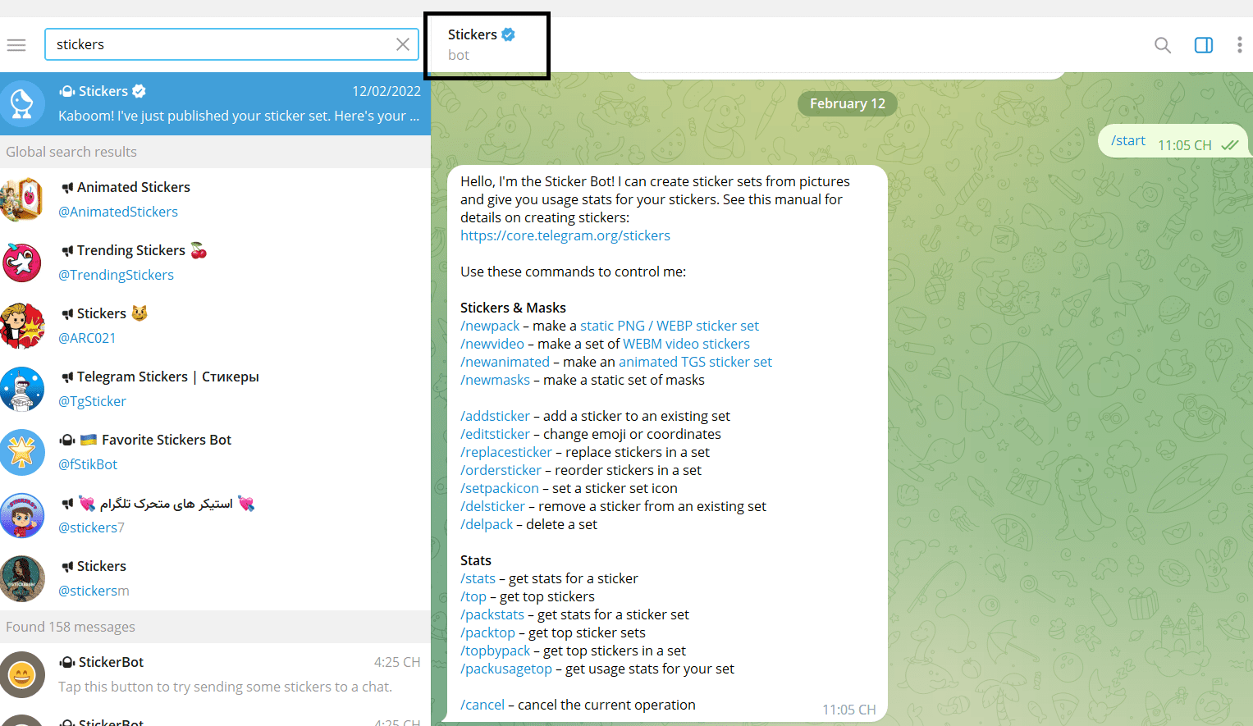Search inside the chat with the magnifier
Image resolution: width=1253 pixels, height=726 pixels.
point(1163,45)
